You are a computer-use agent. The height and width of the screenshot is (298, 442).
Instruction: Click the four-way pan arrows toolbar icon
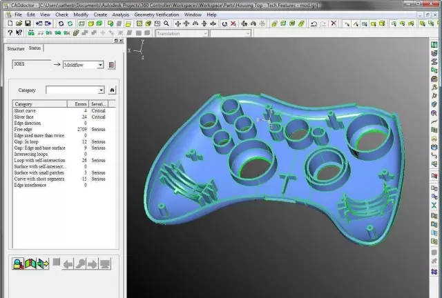177,23
